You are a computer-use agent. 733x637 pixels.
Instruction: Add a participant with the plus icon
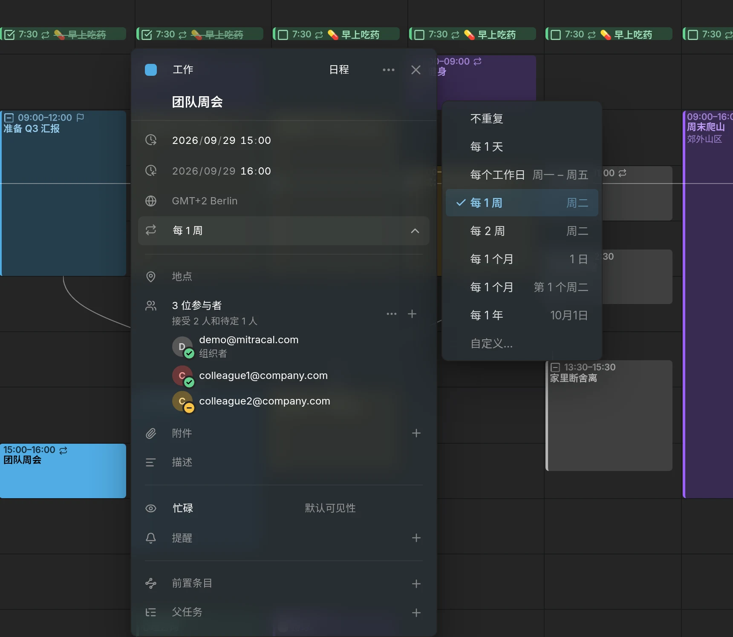pos(412,314)
